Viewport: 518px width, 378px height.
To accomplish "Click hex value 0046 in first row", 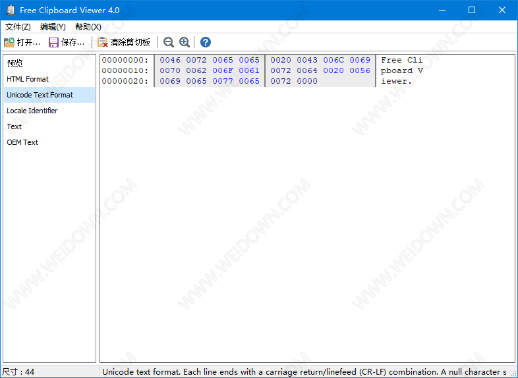I will coord(170,60).
